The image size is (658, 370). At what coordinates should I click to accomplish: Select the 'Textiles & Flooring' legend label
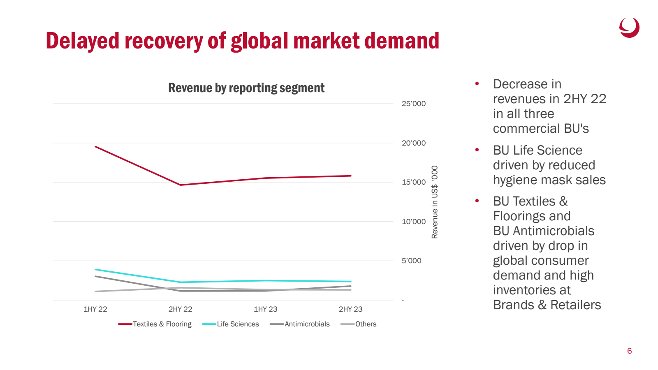coord(162,324)
